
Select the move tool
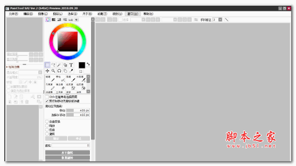coord(48,71)
